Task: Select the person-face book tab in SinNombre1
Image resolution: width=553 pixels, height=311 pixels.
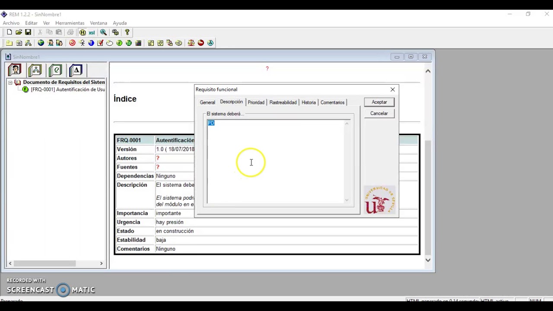Action: [x=15, y=70]
